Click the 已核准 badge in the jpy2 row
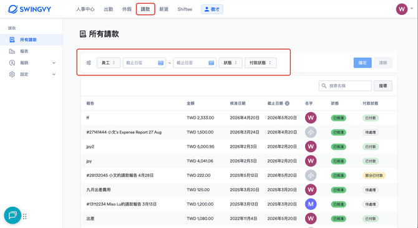Screen dimensions: 418x228 point(339,146)
